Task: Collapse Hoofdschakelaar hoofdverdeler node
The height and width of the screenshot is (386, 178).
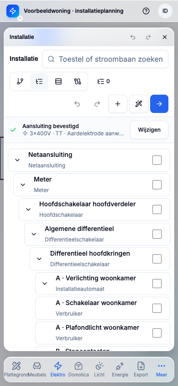Action: click(28, 209)
